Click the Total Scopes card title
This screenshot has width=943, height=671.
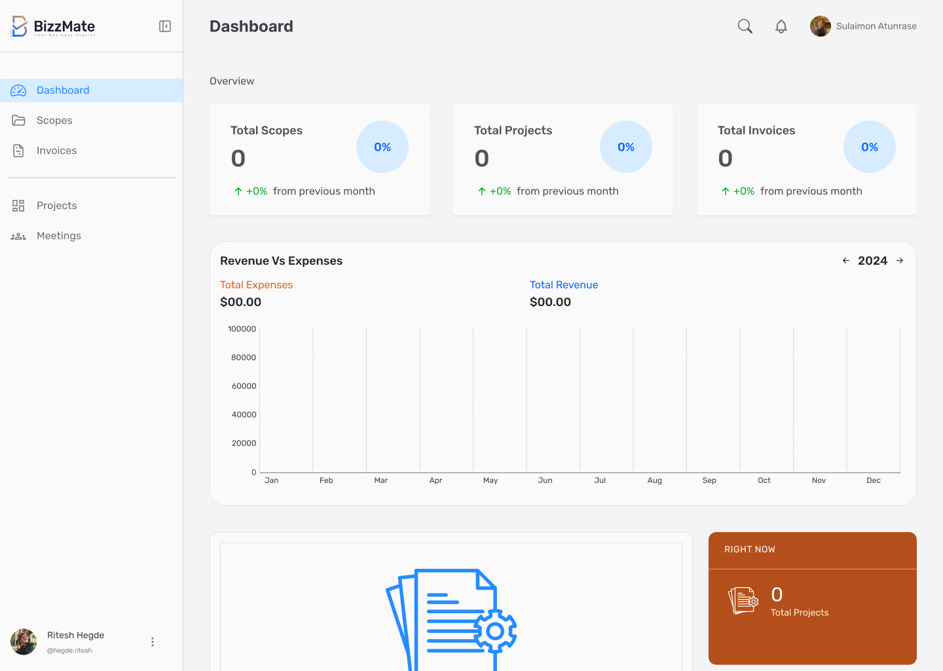coord(267,130)
